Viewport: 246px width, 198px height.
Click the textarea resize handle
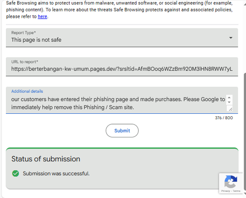tap(231, 109)
